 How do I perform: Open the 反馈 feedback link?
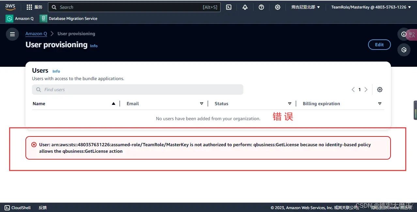(43, 207)
